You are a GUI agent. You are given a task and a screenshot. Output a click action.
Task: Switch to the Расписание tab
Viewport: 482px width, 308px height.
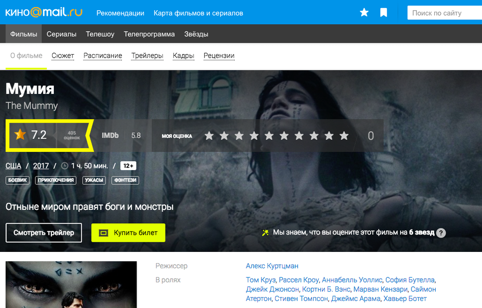103,56
